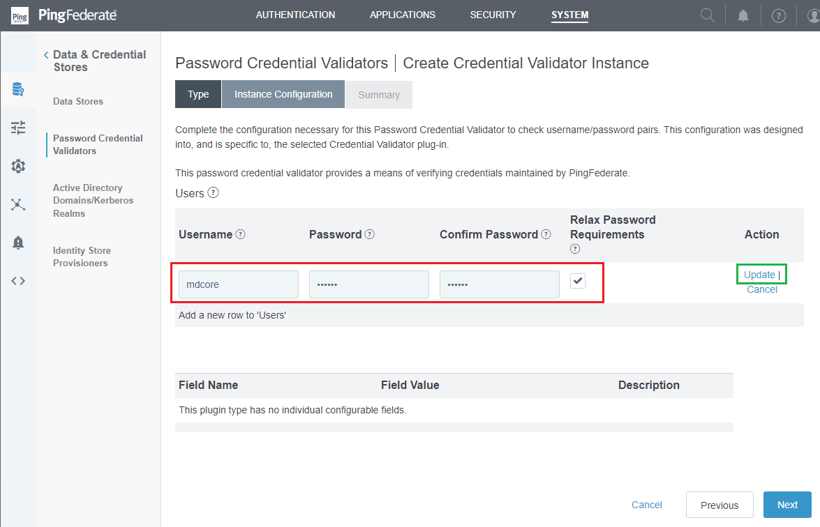Open the AUTHENTICATION top menu
Viewport: 820px width, 527px height.
pyautogui.click(x=295, y=15)
